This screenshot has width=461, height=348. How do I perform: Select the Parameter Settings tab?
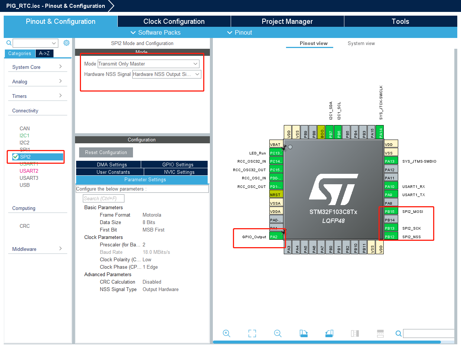click(142, 179)
